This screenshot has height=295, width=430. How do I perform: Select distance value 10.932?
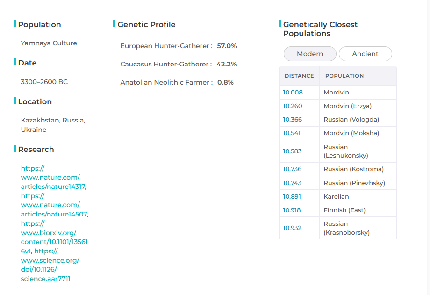[292, 228]
